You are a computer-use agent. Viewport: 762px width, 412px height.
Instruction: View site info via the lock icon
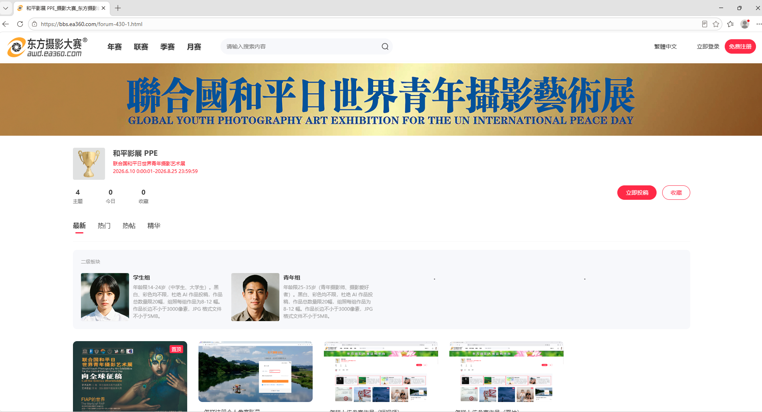pos(34,24)
